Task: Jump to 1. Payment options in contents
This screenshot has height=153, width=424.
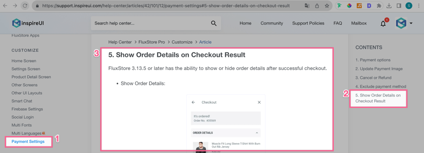Action: pyautogui.click(x=373, y=60)
